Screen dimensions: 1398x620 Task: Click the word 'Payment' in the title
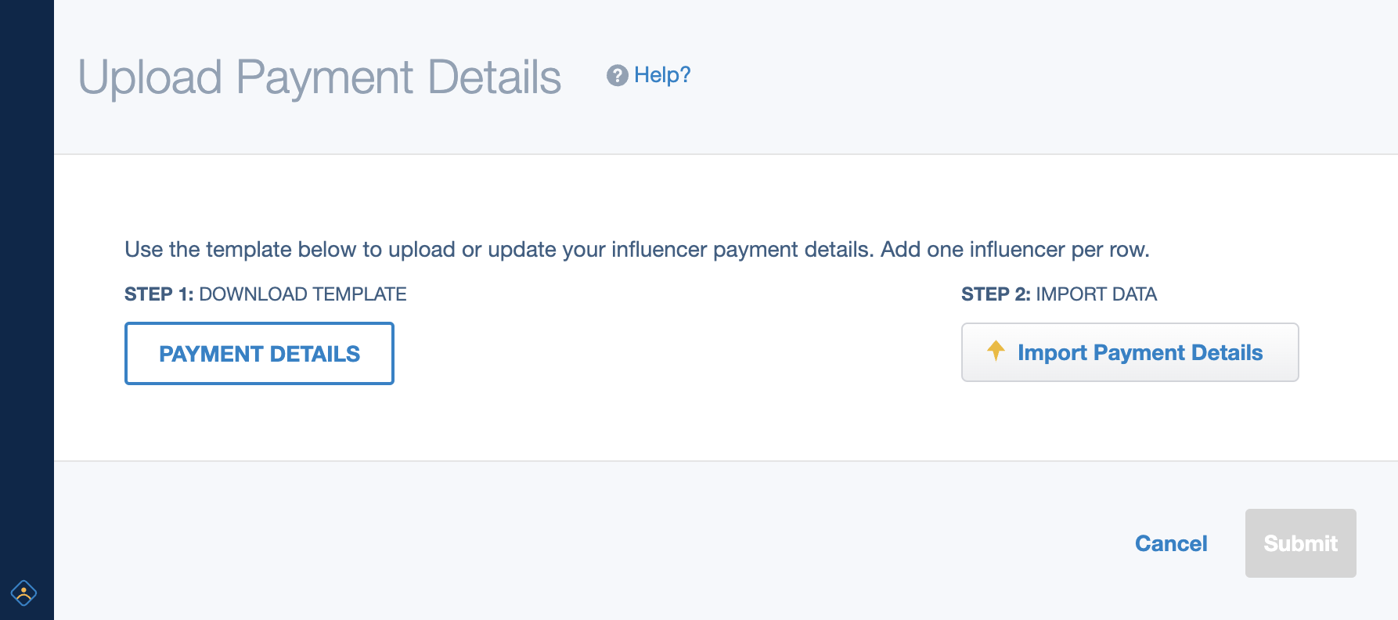click(x=325, y=77)
